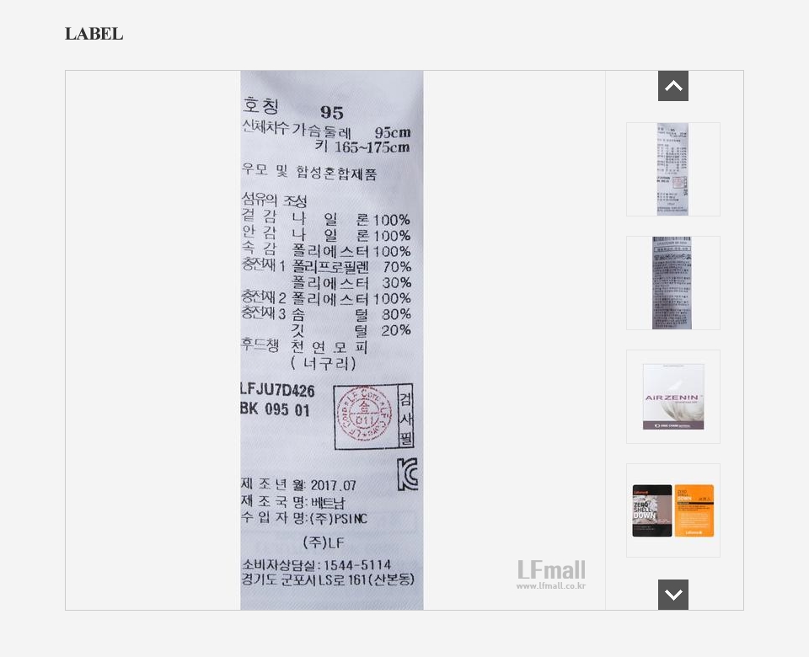The width and height of the screenshot is (809, 657).
Task: Click the 검사필 vertical text box
Action: tap(406, 417)
